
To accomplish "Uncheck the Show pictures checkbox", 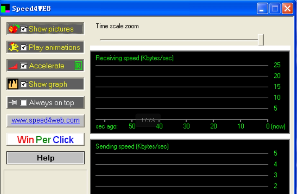I will click(24, 29).
